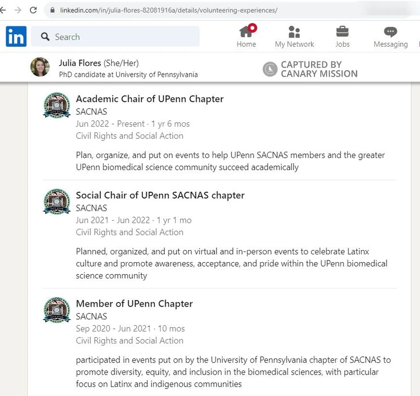Expand the Member of UPenn Chapter entry
Viewport: 420px width, 396px height.
(134, 304)
